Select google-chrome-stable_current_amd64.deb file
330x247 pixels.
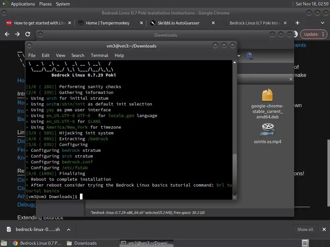267,104
